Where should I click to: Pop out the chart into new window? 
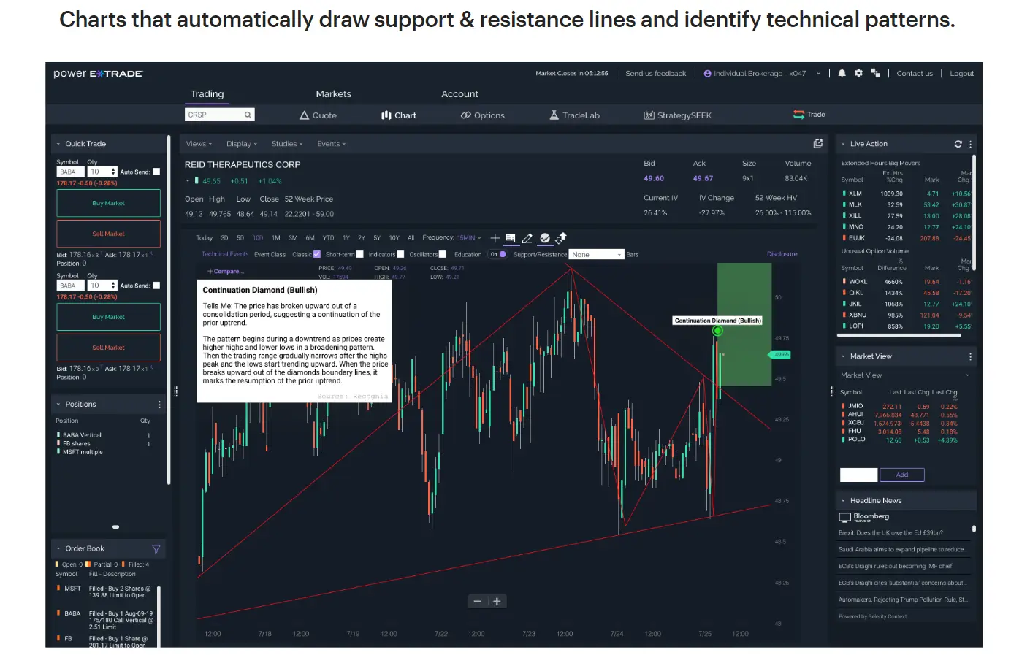pos(817,144)
